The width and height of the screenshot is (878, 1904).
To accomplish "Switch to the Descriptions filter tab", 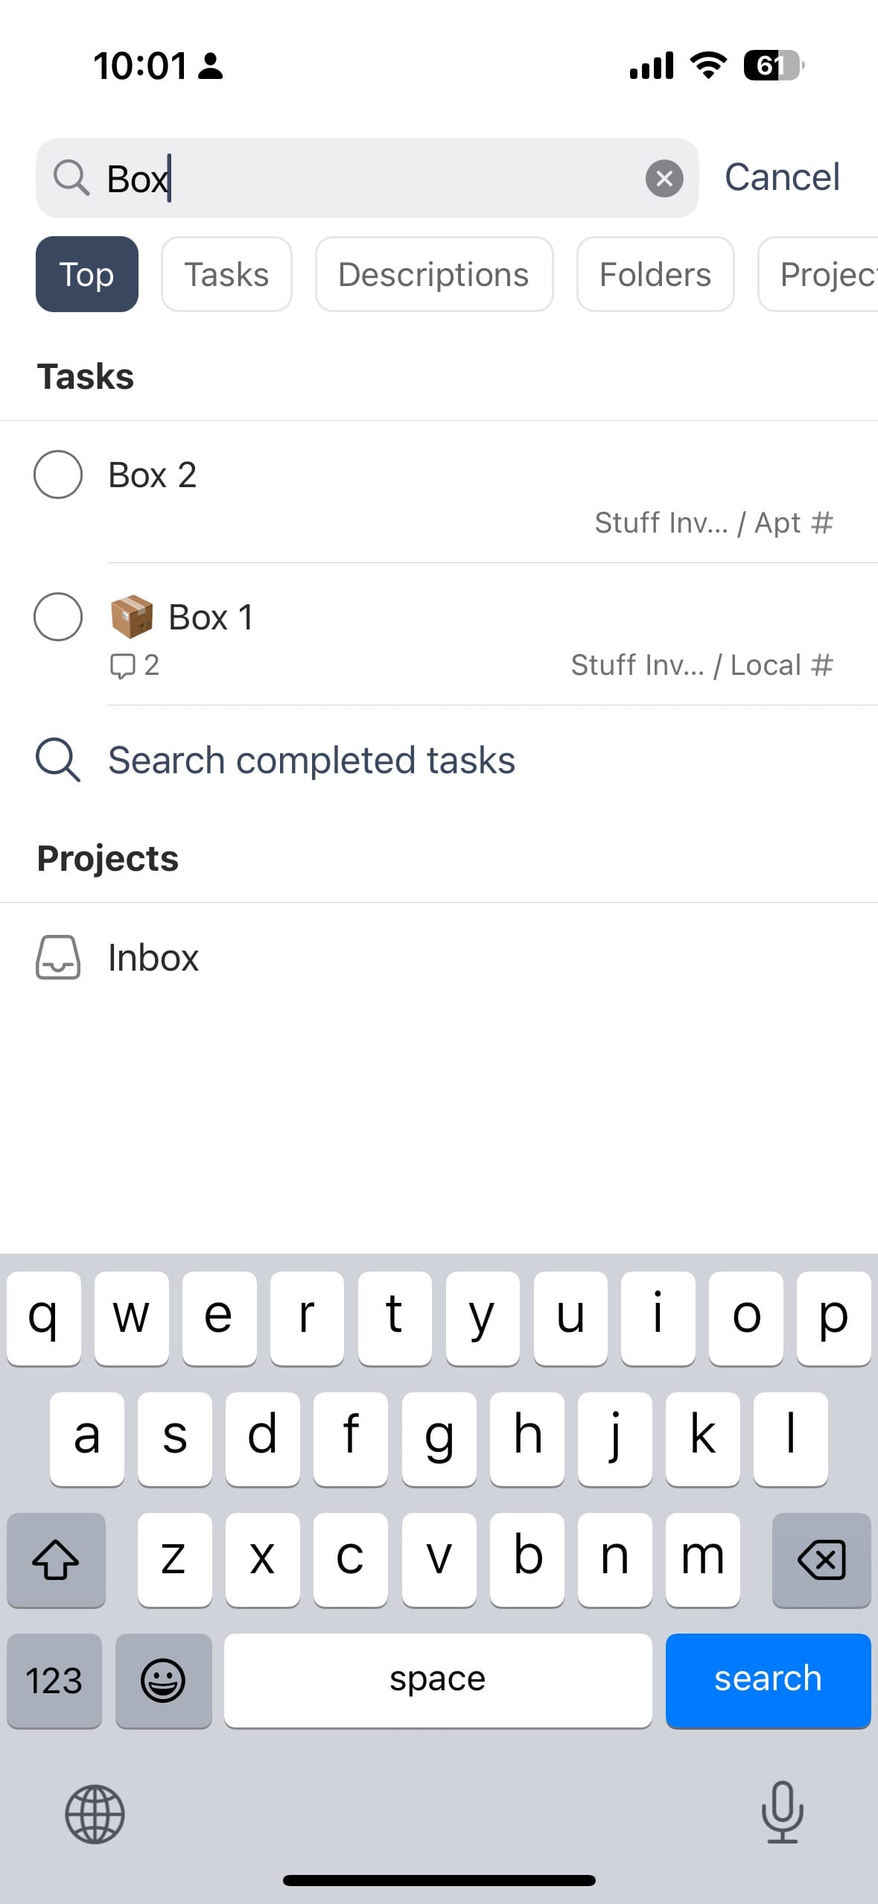I will (434, 274).
